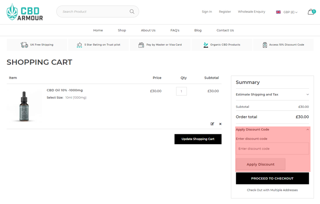Click the SHOPPING CART heading
This screenshot has height=204, width=320.
coord(39,62)
